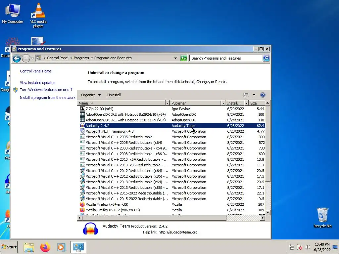The width and height of the screenshot is (339, 254).
Task: Click the Mozilla Firefox (x64 en-US) icon
Action: point(82,204)
